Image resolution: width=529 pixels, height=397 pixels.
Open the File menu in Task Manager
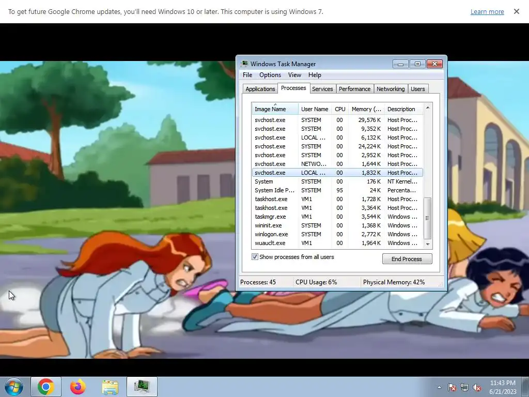point(247,75)
